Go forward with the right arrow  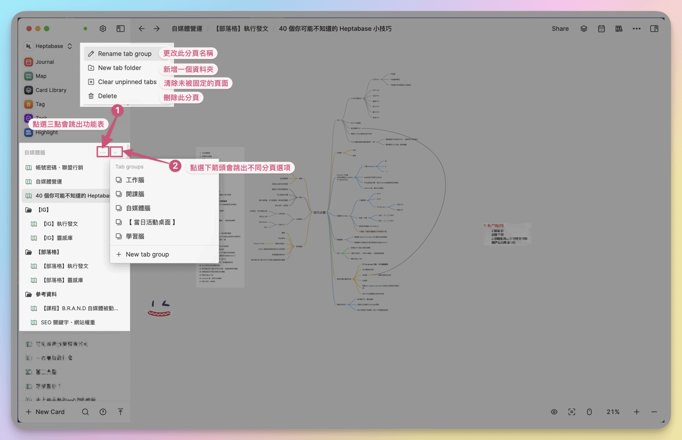(156, 29)
